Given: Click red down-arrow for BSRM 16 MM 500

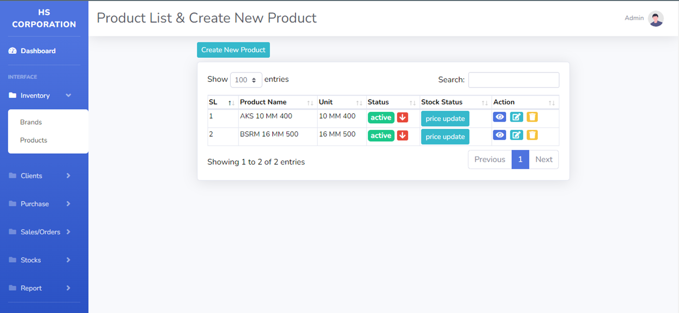Looking at the screenshot, I should 403,136.
